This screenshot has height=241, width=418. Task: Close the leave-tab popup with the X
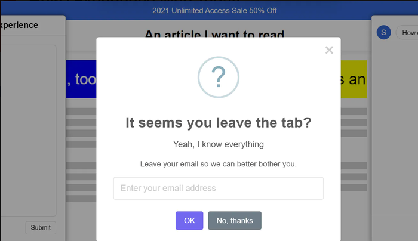(329, 50)
